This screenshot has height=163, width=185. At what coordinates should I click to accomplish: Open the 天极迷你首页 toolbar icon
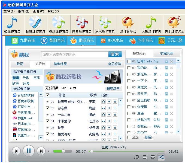pos(151,25)
